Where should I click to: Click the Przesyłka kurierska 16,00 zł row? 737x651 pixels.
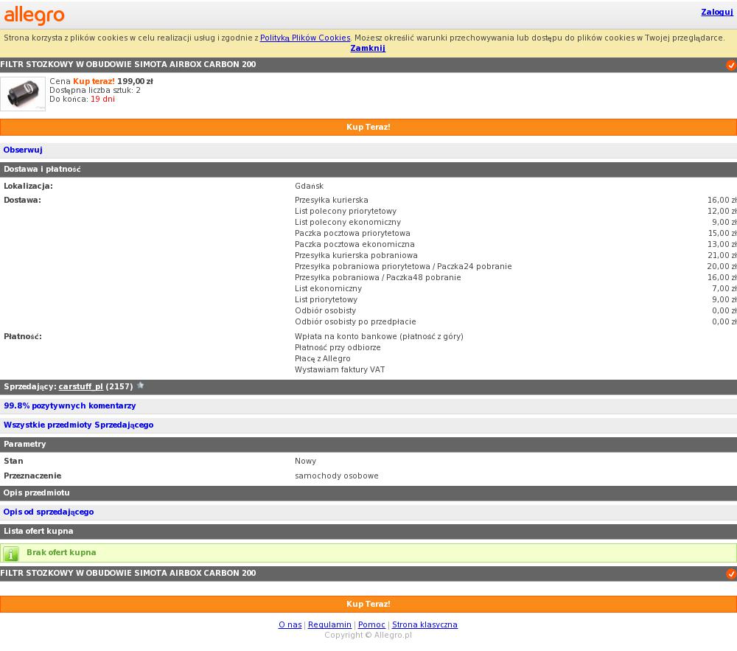[516, 201]
